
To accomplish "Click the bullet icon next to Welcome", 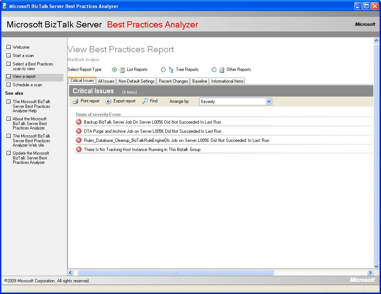I will [8, 47].
